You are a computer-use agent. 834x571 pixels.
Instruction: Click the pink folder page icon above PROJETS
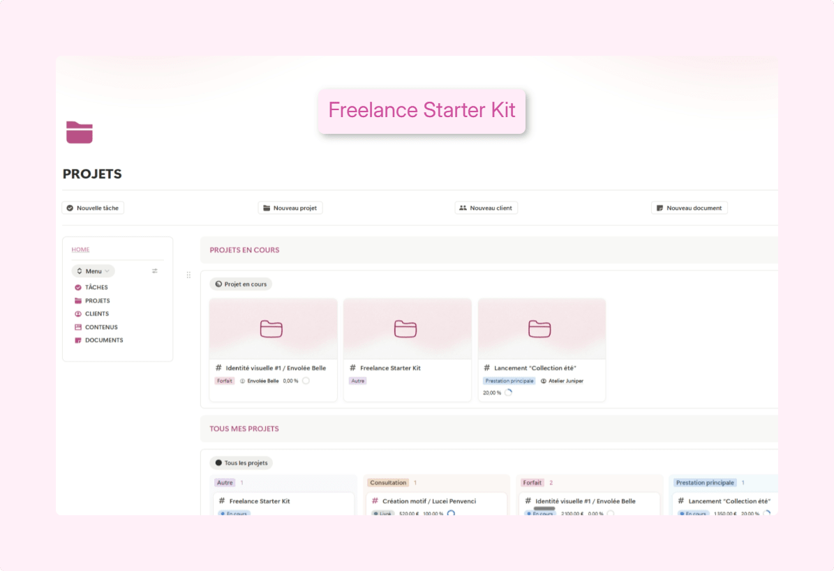click(x=80, y=132)
